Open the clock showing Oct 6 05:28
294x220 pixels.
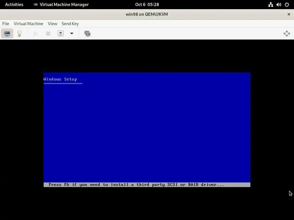[147, 5]
